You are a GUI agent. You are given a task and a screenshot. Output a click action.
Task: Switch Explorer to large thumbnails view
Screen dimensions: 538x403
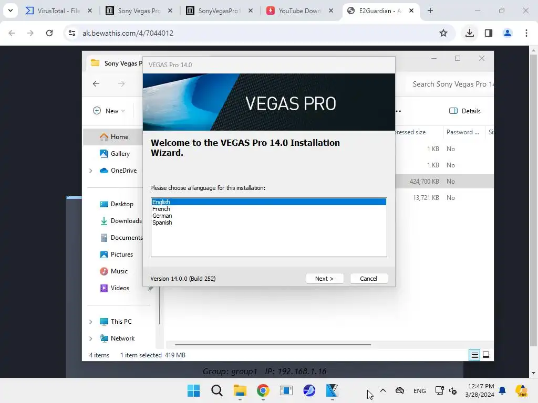(486, 355)
